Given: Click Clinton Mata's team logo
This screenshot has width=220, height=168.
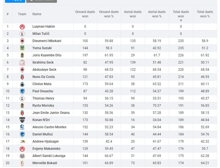Looking at the screenshot, I should point(22,84).
